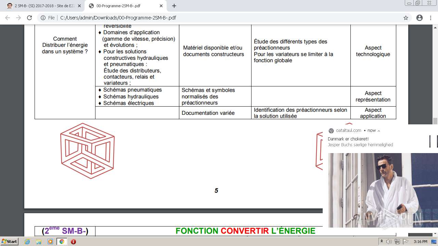438x246 pixels.
Task: Click the red stop-sign taskbar icon
Action: [x=73, y=242]
